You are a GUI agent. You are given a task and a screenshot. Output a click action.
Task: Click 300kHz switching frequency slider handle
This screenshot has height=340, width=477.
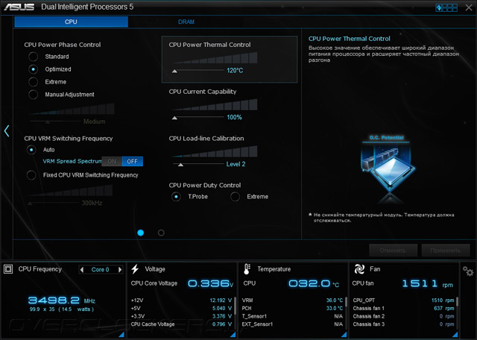[30, 204]
